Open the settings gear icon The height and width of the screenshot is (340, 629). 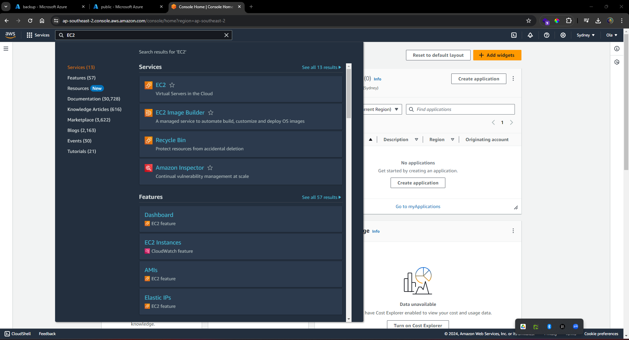(563, 35)
